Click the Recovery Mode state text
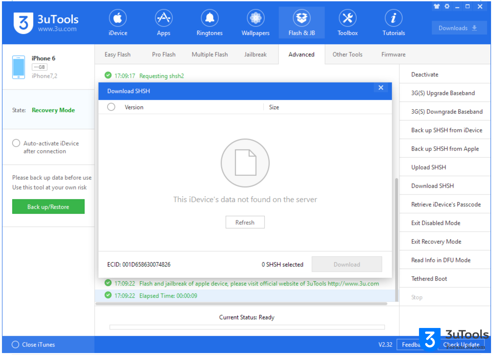The height and width of the screenshot is (355, 493). (53, 110)
